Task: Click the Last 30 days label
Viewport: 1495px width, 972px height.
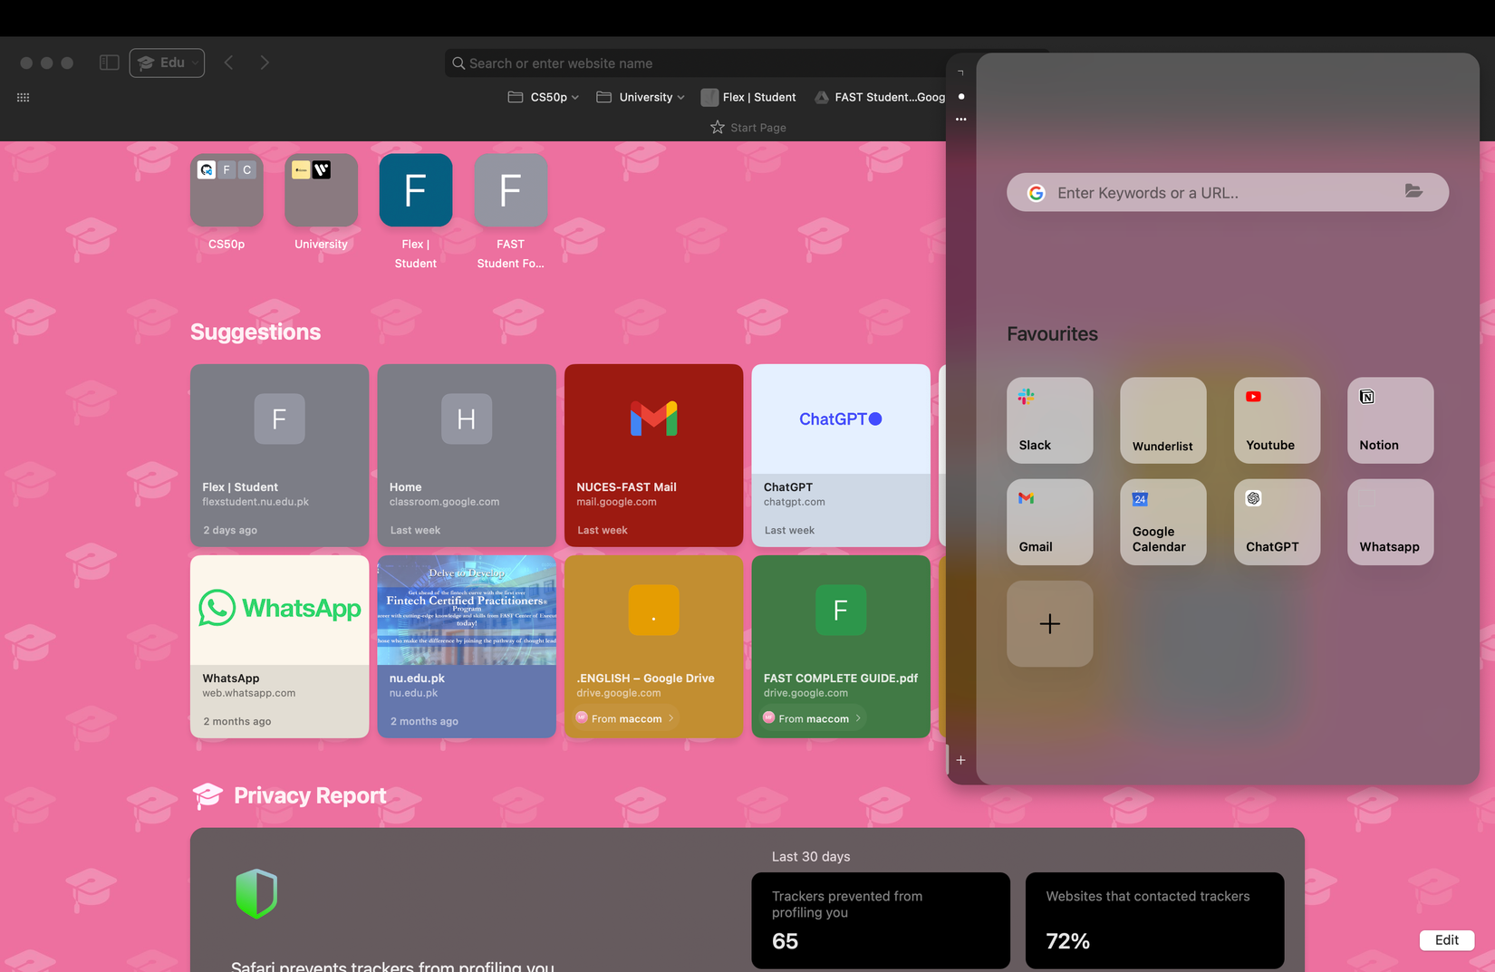Action: tap(811, 856)
